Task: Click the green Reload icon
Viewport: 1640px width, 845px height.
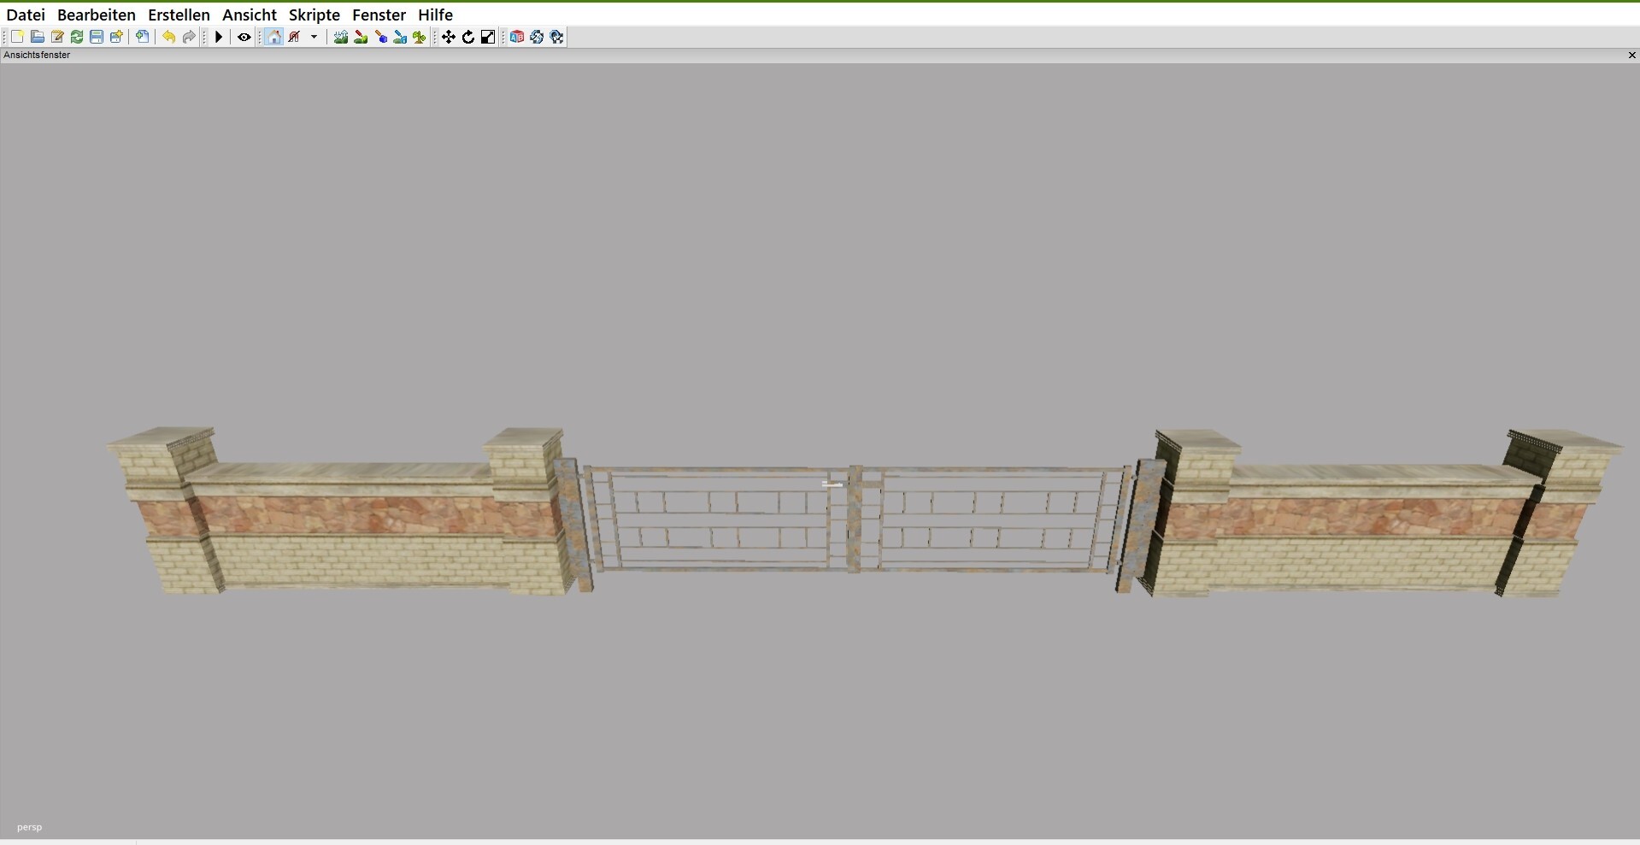Action: (x=77, y=37)
